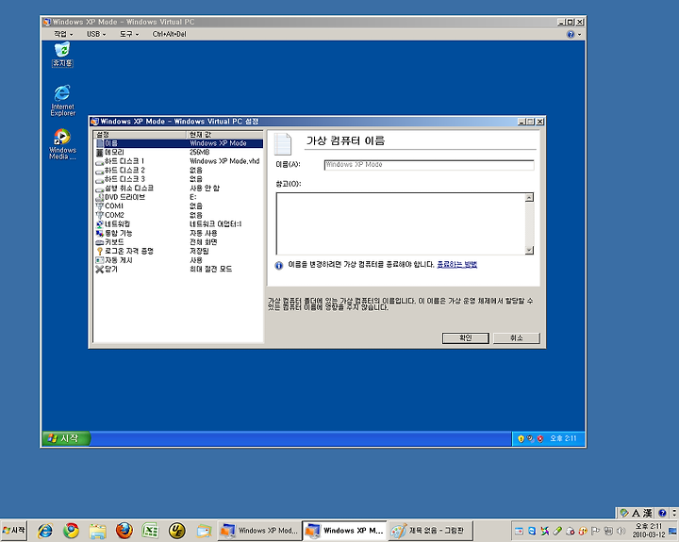Image resolution: width=679 pixels, height=542 pixels.
Task: Open the 도구 dropdown menu
Action: (x=129, y=34)
